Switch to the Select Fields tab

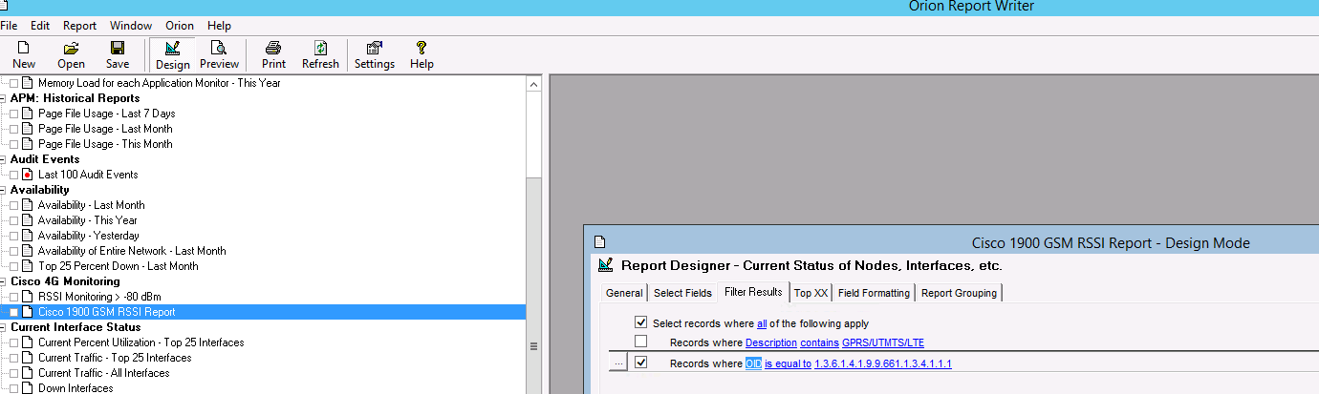tap(682, 293)
